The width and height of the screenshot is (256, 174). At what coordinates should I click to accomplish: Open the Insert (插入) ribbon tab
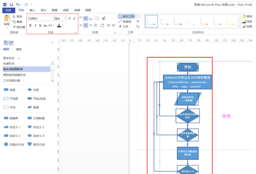(x=32, y=9)
